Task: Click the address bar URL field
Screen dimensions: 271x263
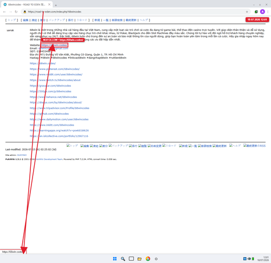Action: point(135,12)
